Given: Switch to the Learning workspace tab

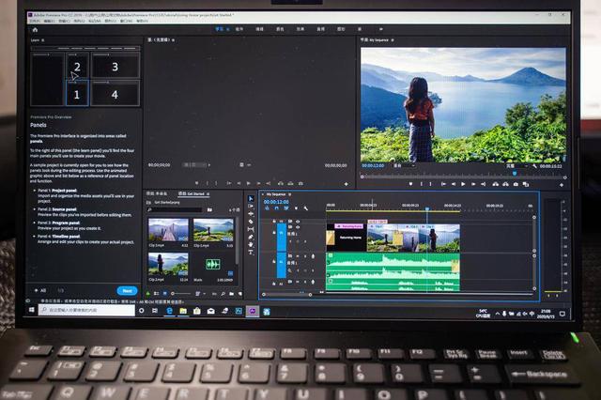Looking at the screenshot, I should pyautogui.click(x=220, y=29).
